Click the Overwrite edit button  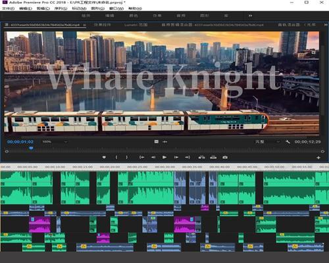pos(213,157)
